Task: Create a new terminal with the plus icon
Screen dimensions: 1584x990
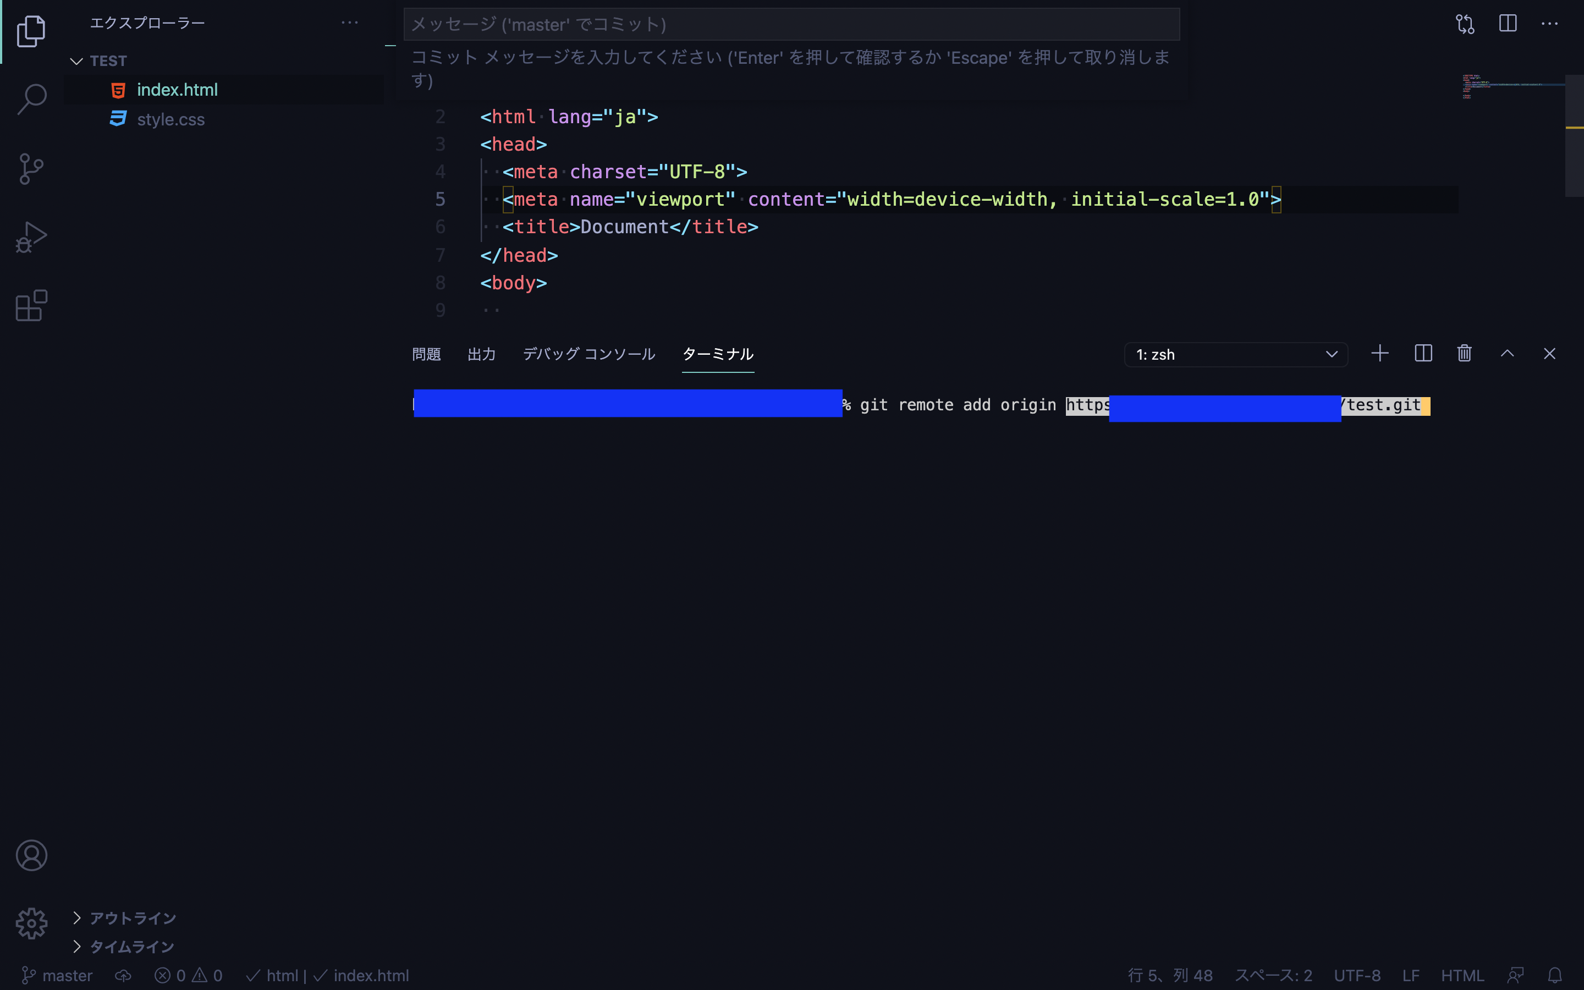Action: (x=1379, y=353)
